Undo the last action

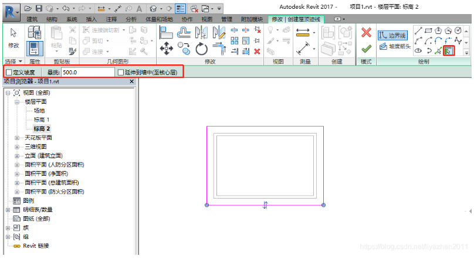point(66,8)
